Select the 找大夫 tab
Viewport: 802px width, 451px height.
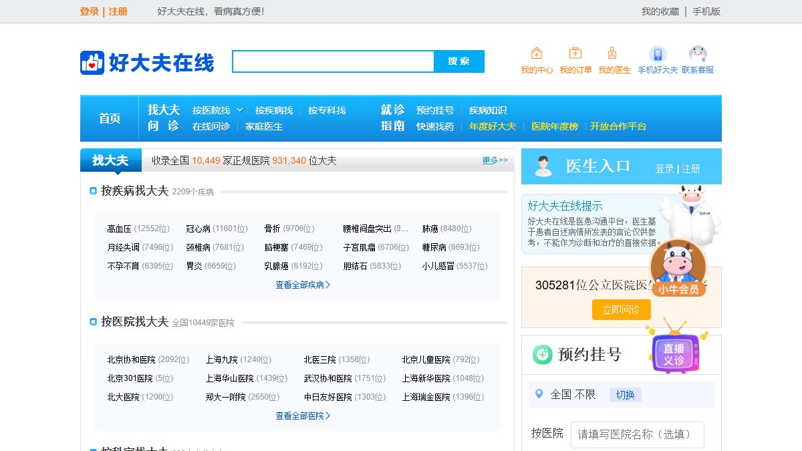pos(110,160)
